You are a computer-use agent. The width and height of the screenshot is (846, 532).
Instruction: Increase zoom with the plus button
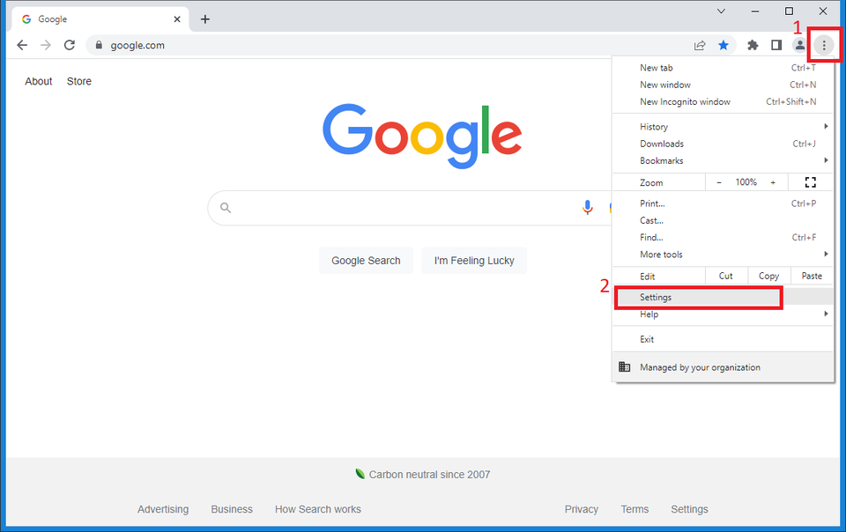click(x=773, y=182)
